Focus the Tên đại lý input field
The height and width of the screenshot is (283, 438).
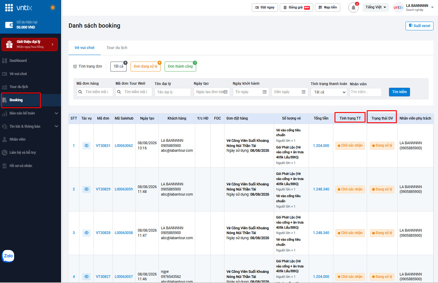[x=173, y=92]
